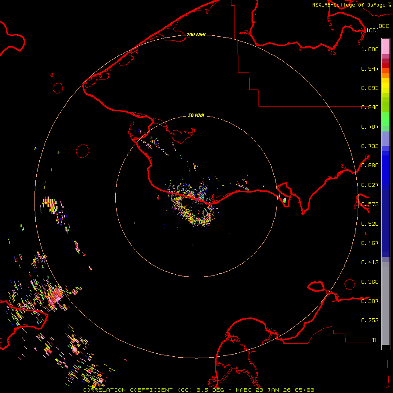Image resolution: width=393 pixels, height=393 pixels.
Task: Click the 0.840 scale value label
Action: (x=369, y=107)
